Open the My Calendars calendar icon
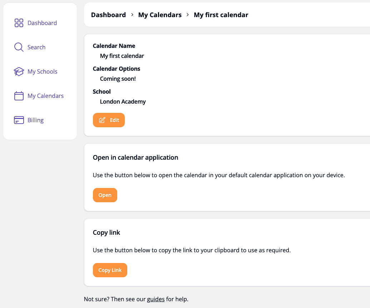The image size is (370, 308). 19,96
